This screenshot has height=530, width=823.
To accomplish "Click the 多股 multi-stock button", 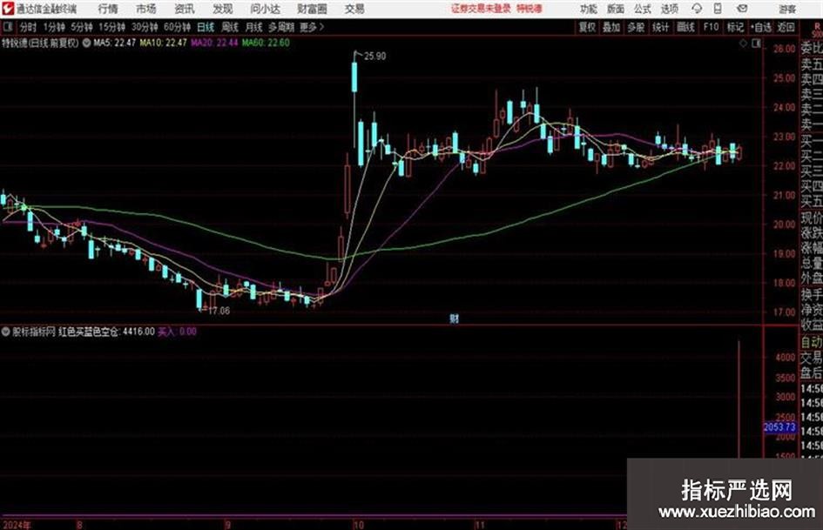I will (636, 27).
